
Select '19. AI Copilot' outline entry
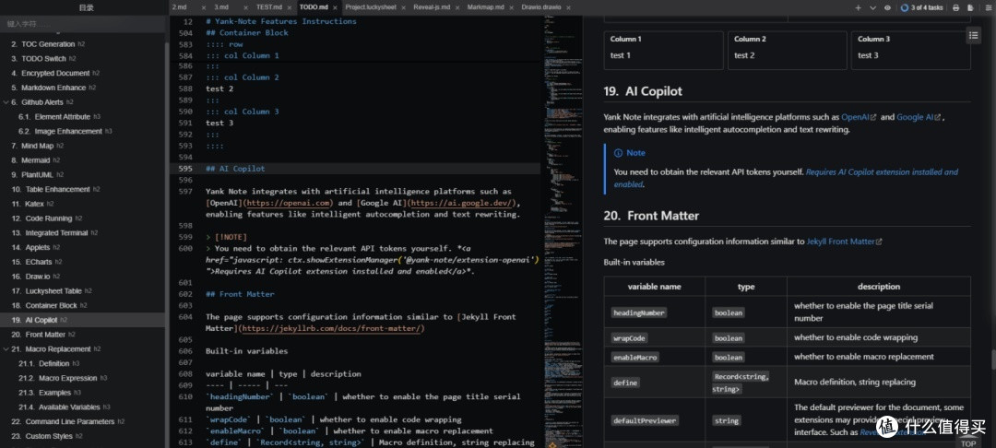83,320
